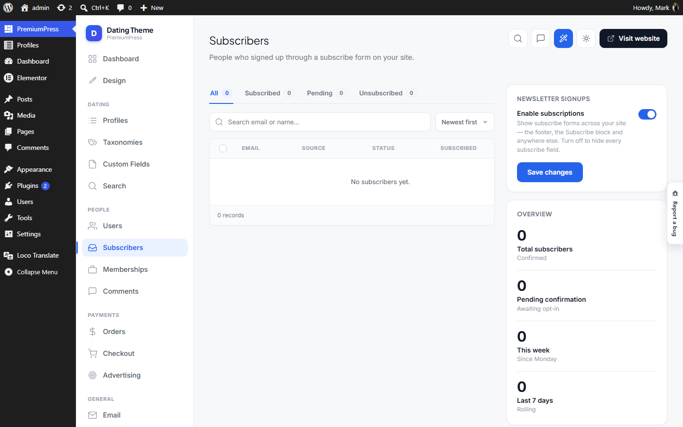Image resolution: width=683 pixels, height=427 pixels.
Task: Toggle light mode with the sun icon
Action: tap(586, 38)
